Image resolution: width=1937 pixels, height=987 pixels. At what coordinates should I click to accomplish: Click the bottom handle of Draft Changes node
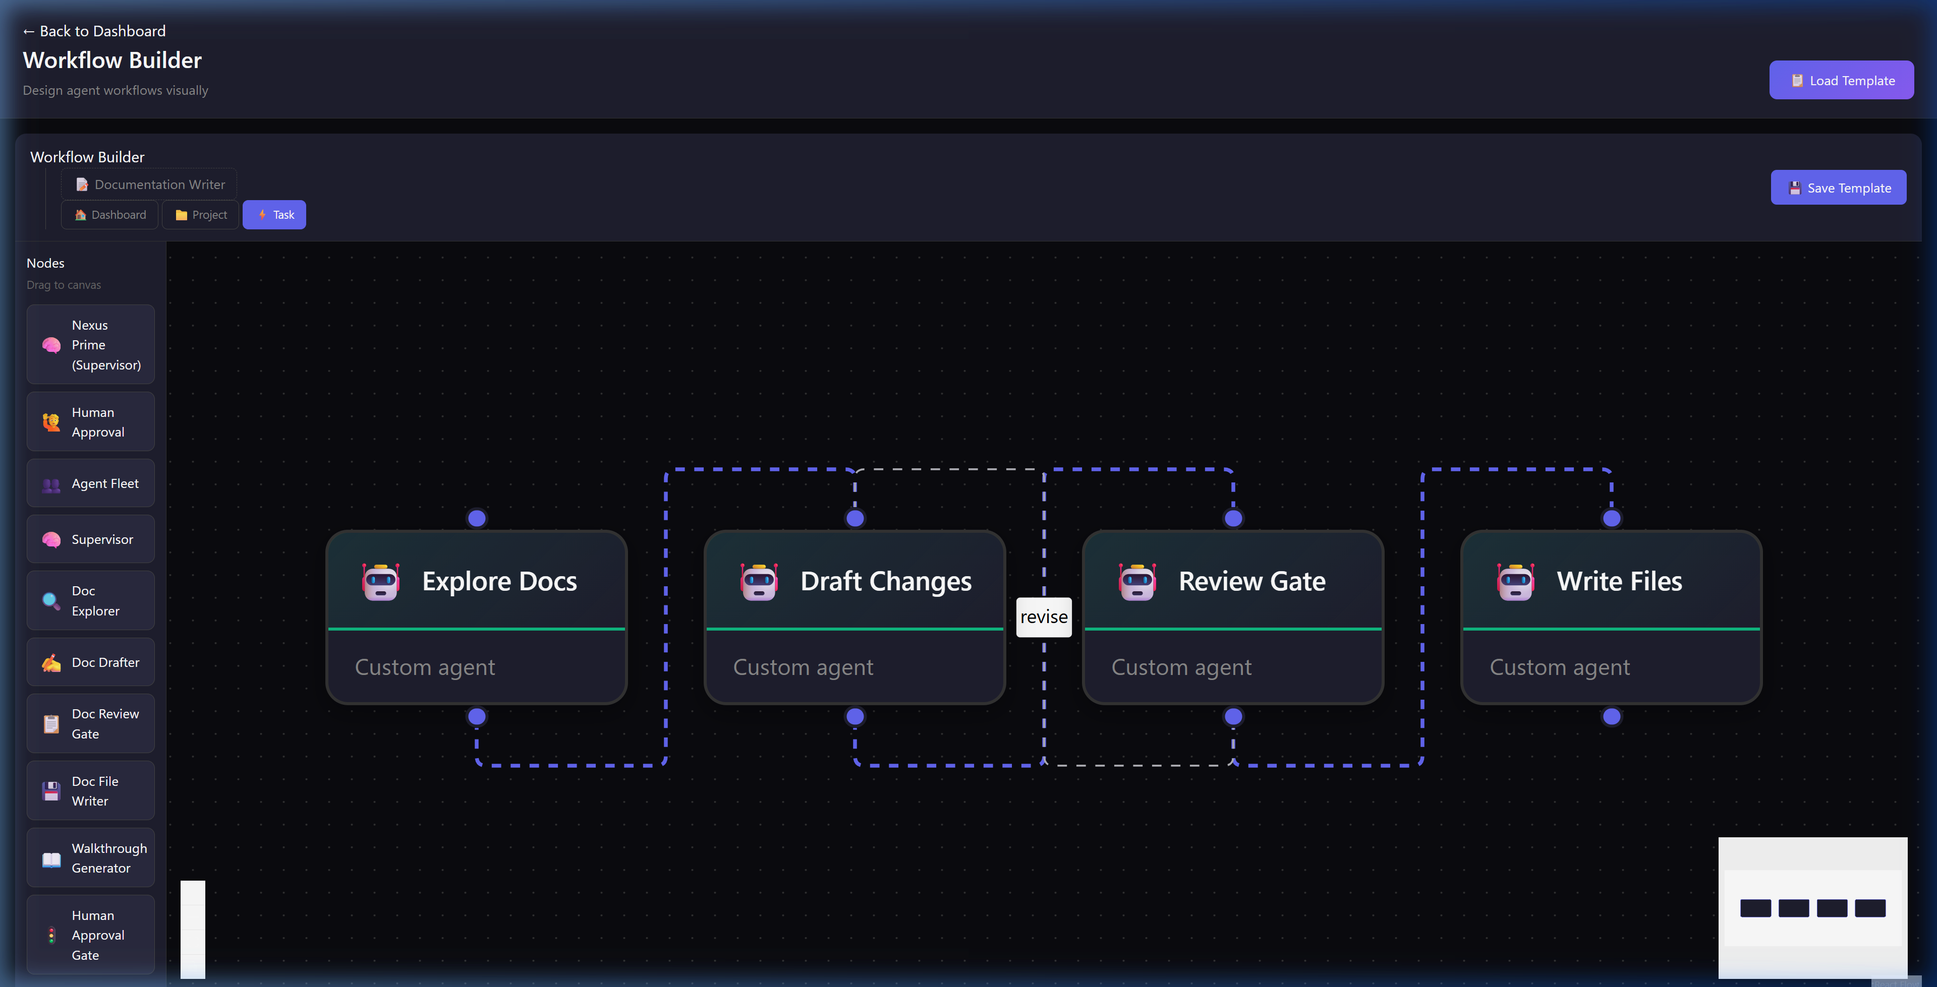855,716
